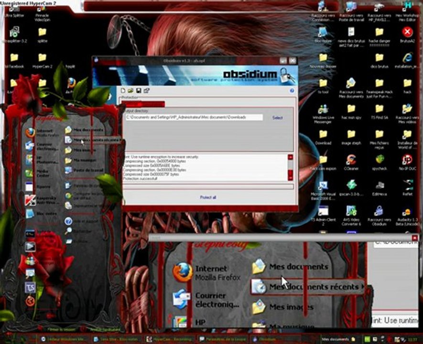The width and height of the screenshot is (423, 344).
Task: Open the spycheck desktop icon
Action: tap(380, 163)
